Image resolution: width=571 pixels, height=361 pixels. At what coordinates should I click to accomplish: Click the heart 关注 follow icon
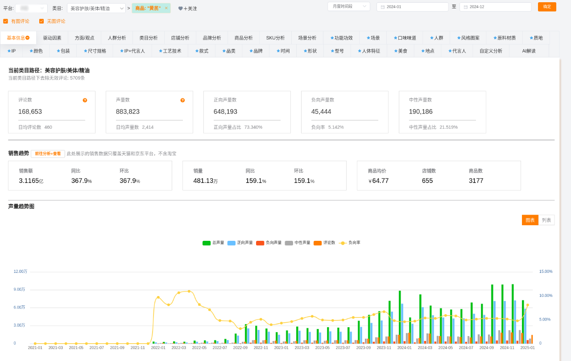point(180,8)
